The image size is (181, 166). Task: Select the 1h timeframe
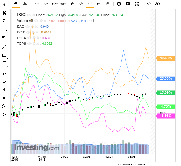72,4
